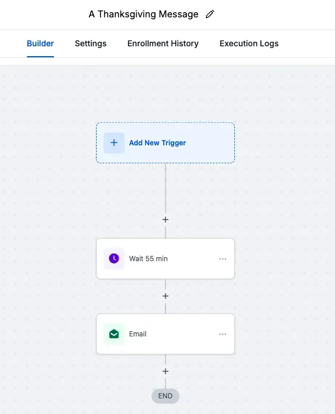Click the plus icon in trigger card
335x414 pixels.
point(114,143)
